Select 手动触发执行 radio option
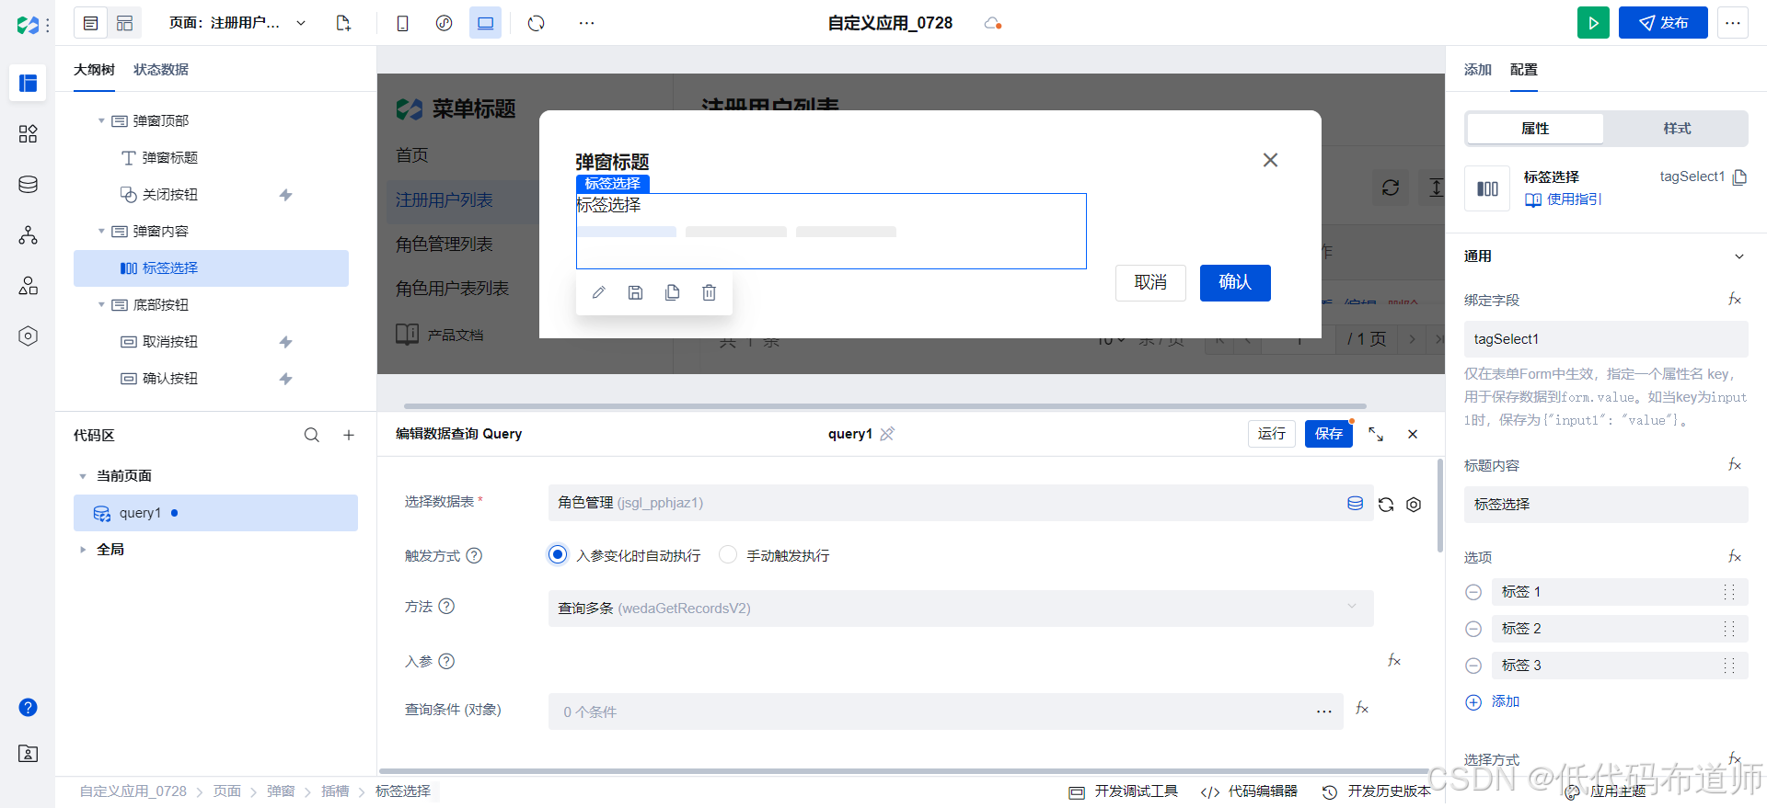The height and width of the screenshot is (808, 1767). pyautogui.click(x=728, y=554)
